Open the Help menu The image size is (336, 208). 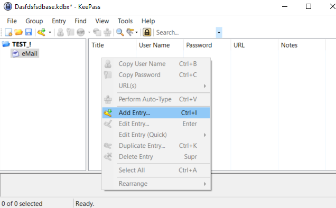tap(148, 21)
